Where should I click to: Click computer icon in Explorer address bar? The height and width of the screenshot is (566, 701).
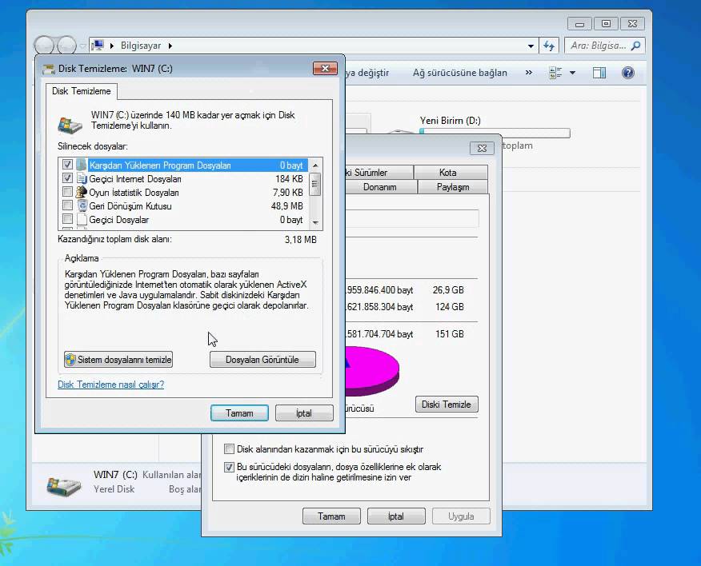[x=98, y=46]
